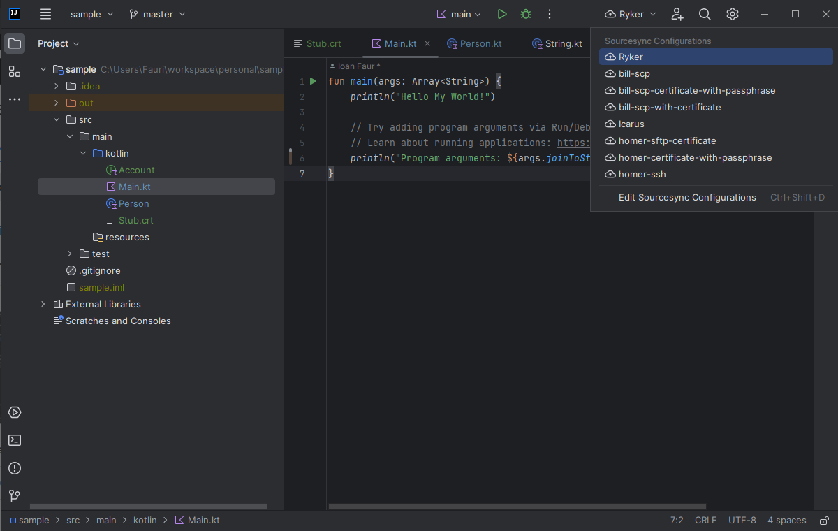Open the Services tool window play icon
Image resolution: width=838 pixels, height=531 pixels.
[x=15, y=412]
